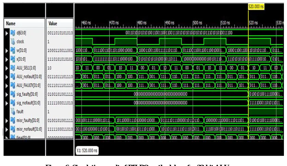
Task: Click w[31:0] segment starting 01110011001101
Action: pos(115,51)
